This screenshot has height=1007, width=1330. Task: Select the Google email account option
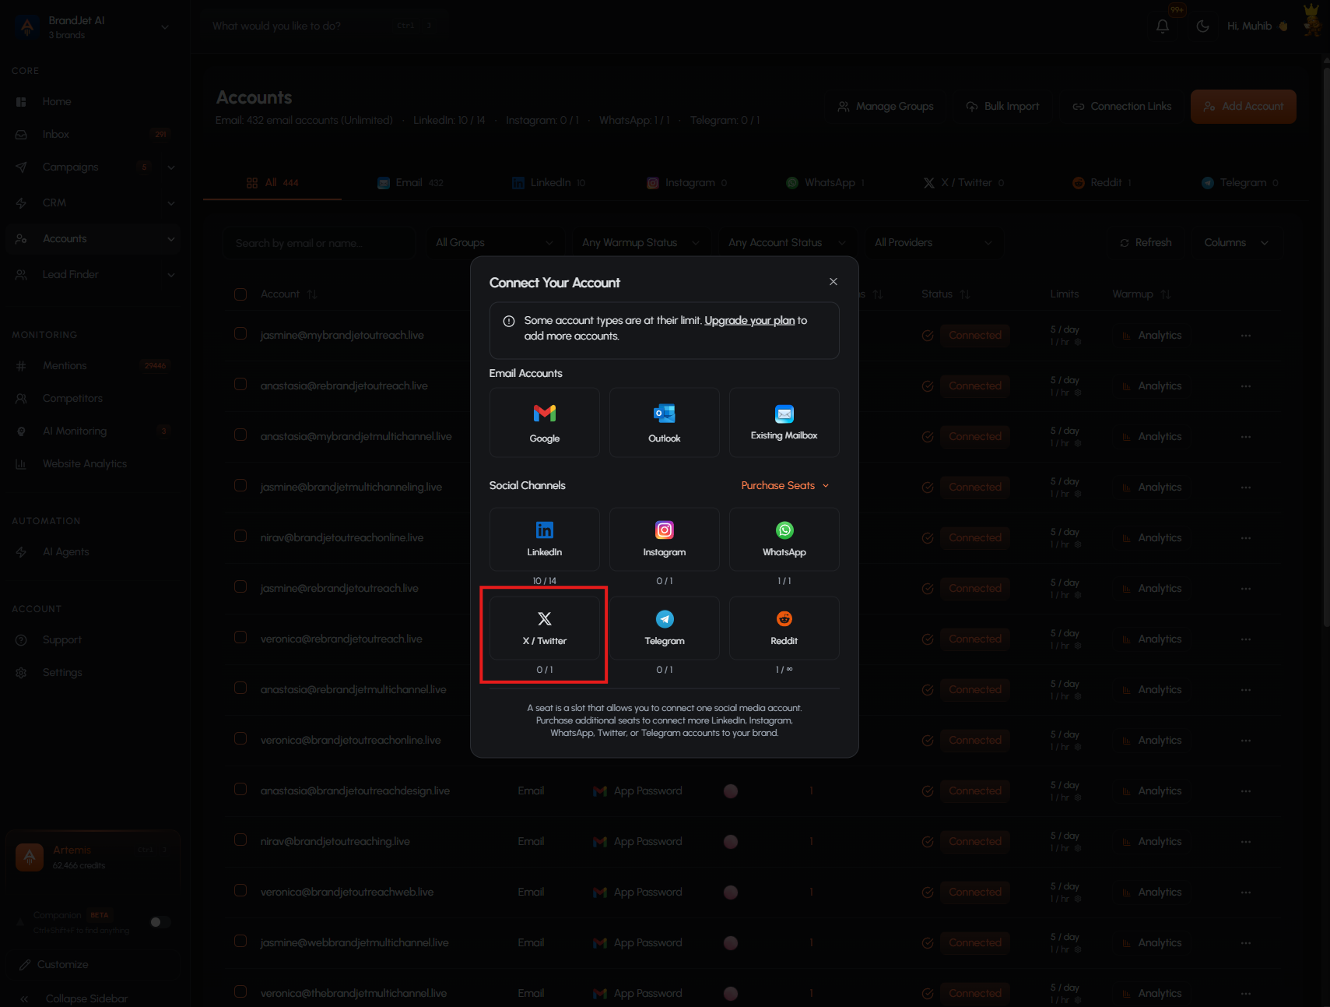(x=544, y=422)
